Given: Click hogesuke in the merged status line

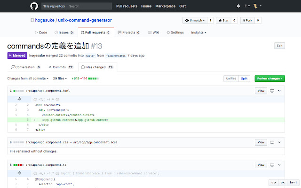Looking at the screenshot, I should coord(37,55).
